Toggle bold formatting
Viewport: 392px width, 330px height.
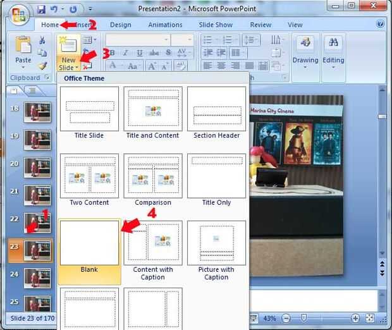[x=112, y=52]
